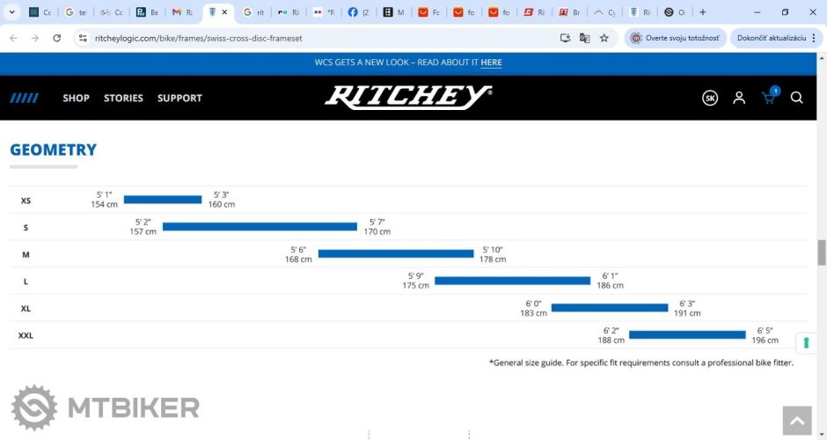Click the Overte svoju totožnosť button
Image resolution: width=827 pixels, height=440 pixels.
pos(675,39)
